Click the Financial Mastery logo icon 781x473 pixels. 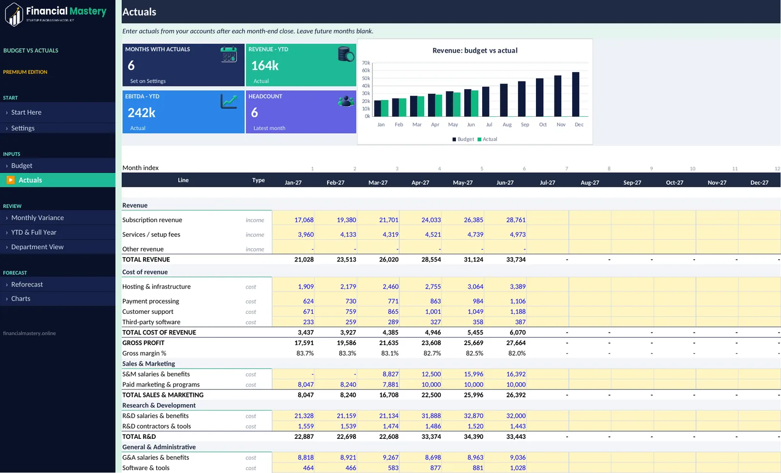click(x=14, y=14)
